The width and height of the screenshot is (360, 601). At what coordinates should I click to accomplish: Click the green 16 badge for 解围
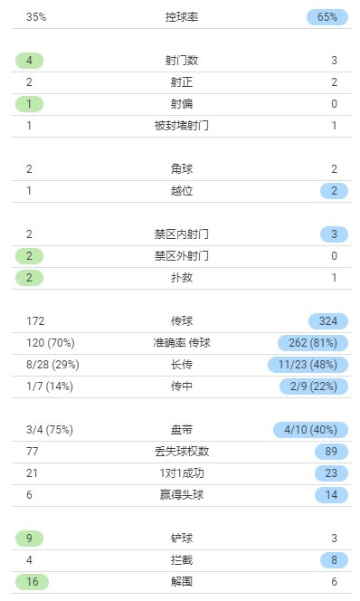(33, 582)
